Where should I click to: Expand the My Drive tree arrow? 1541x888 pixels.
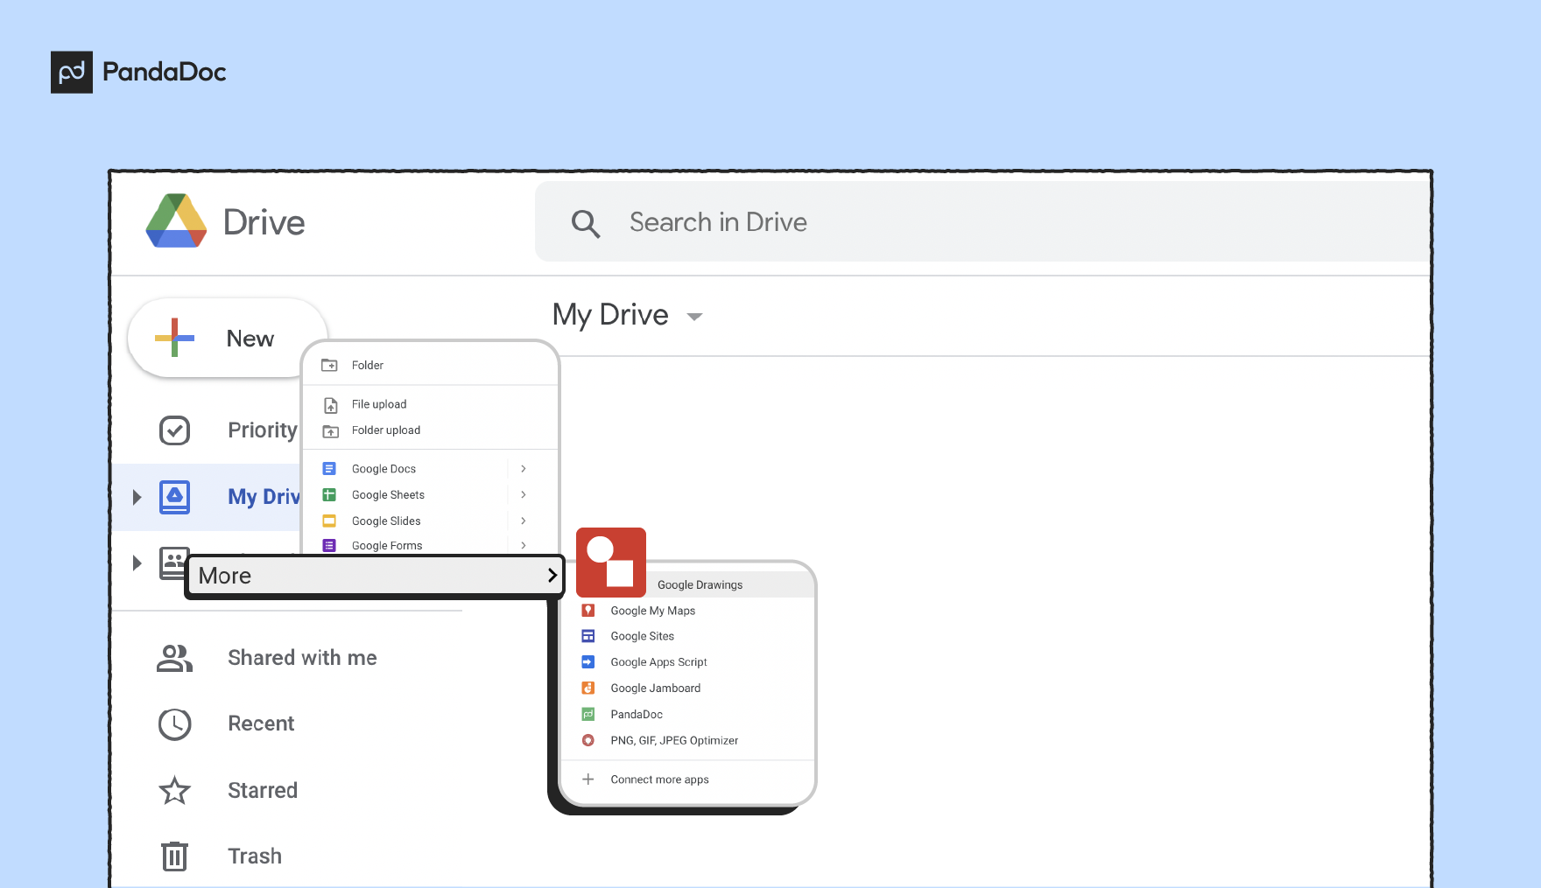pyautogui.click(x=136, y=497)
